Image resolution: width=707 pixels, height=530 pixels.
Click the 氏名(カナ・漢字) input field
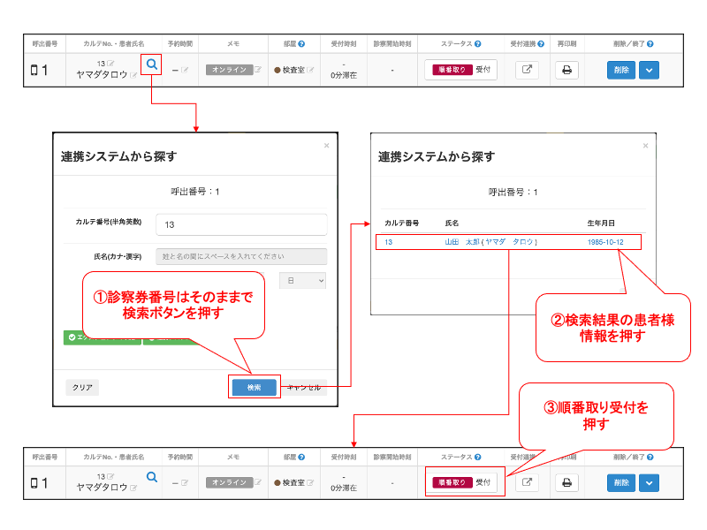pyautogui.click(x=241, y=256)
